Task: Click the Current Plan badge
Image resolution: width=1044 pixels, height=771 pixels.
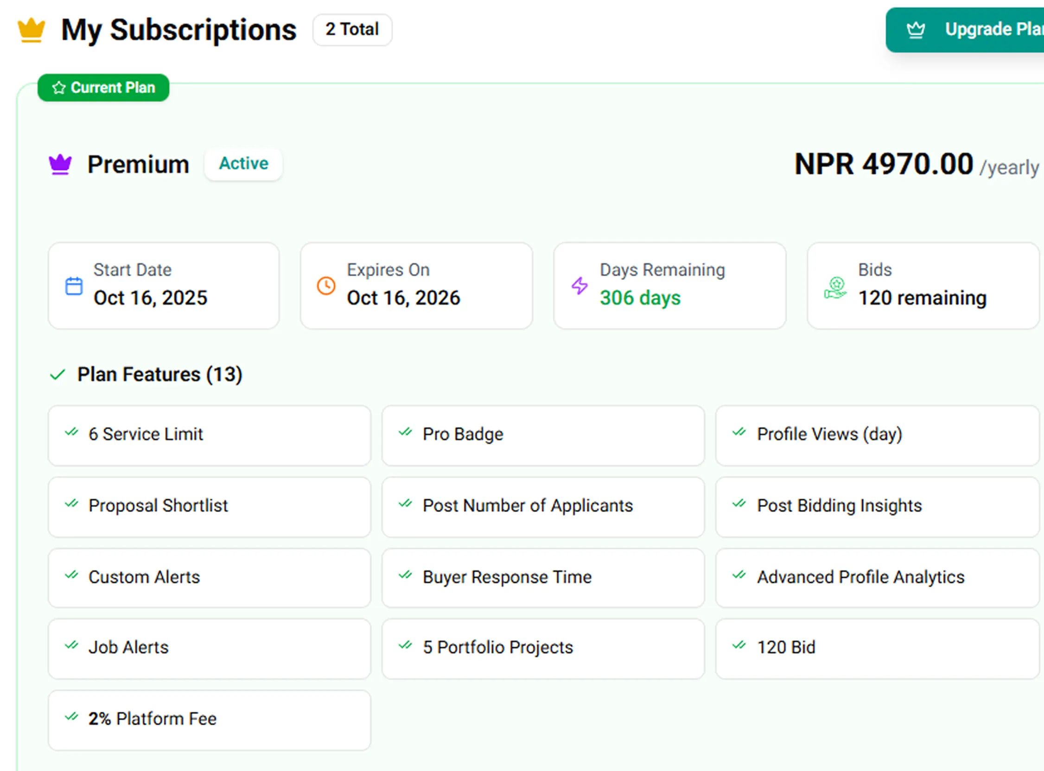Action: click(x=104, y=87)
